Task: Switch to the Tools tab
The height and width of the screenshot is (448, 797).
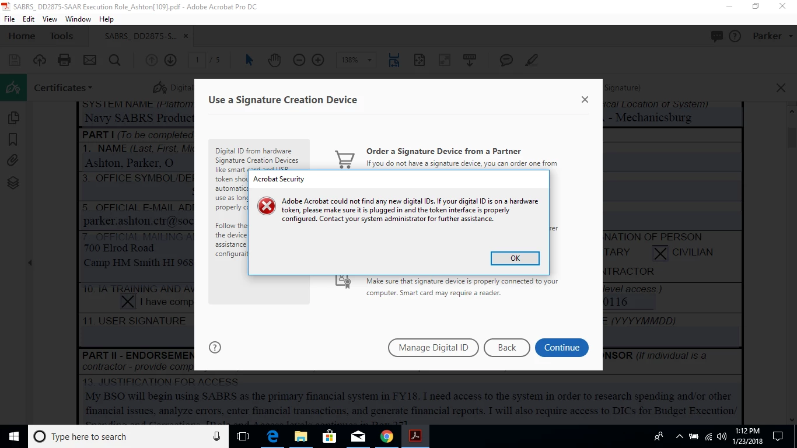Action: coord(61,36)
